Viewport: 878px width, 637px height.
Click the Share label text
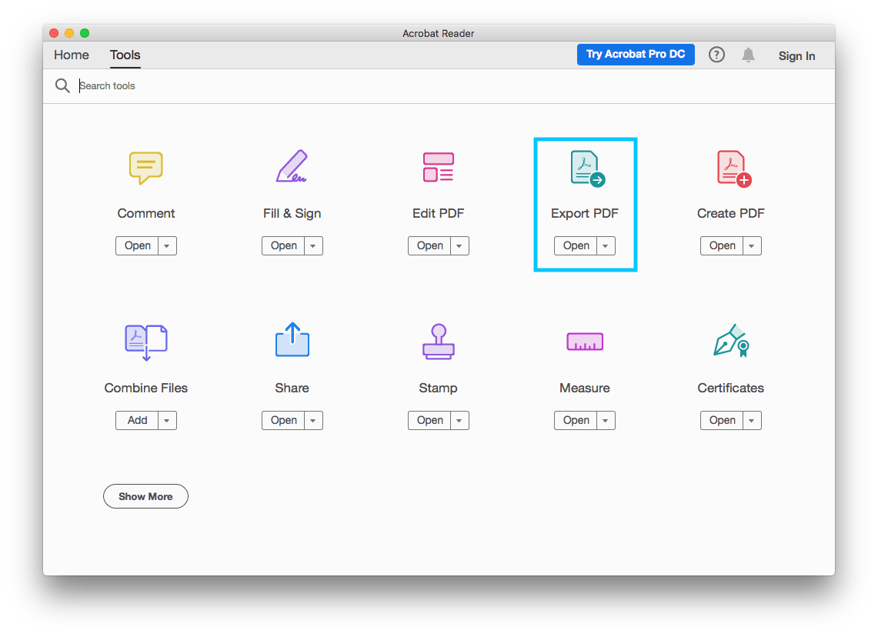pos(292,388)
